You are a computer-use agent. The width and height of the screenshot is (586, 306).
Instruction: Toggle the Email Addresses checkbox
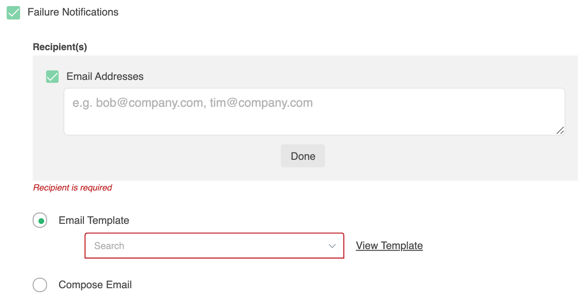point(52,77)
